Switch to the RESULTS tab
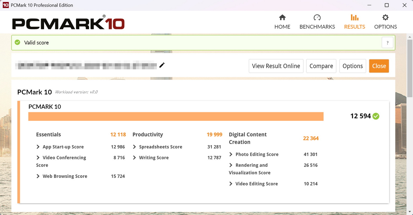The height and width of the screenshot is (215, 413). click(x=354, y=21)
